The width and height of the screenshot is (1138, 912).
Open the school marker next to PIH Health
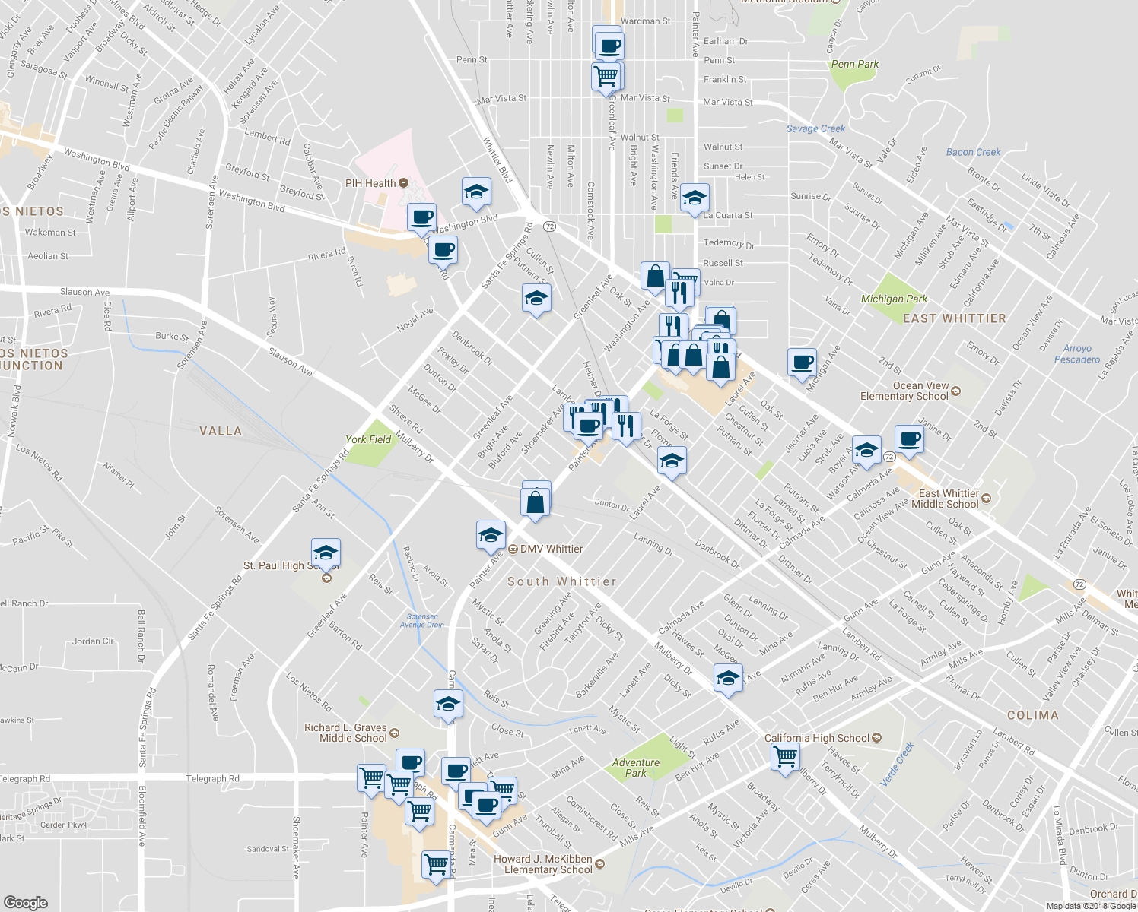tap(475, 192)
